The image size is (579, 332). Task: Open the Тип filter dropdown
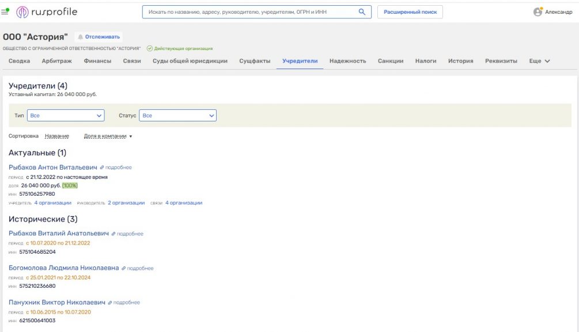[x=66, y=116]
